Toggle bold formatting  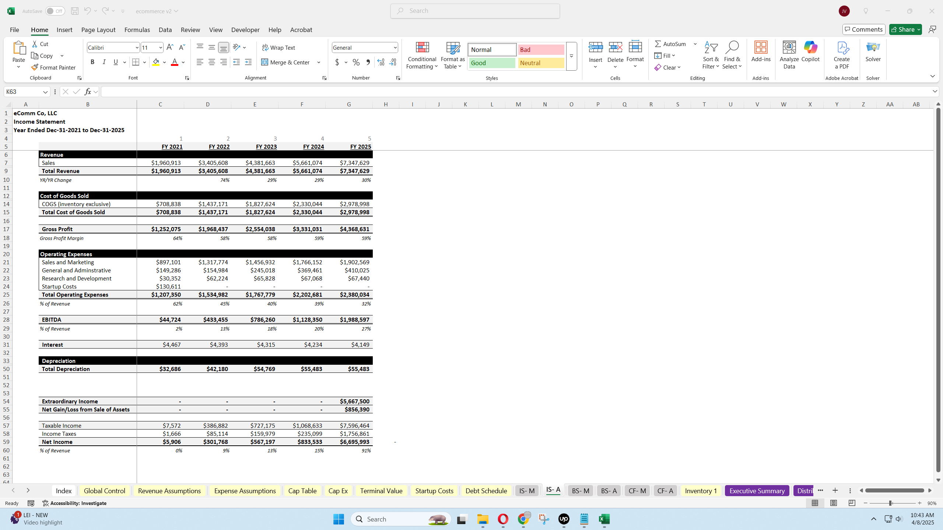click(92, 62)
